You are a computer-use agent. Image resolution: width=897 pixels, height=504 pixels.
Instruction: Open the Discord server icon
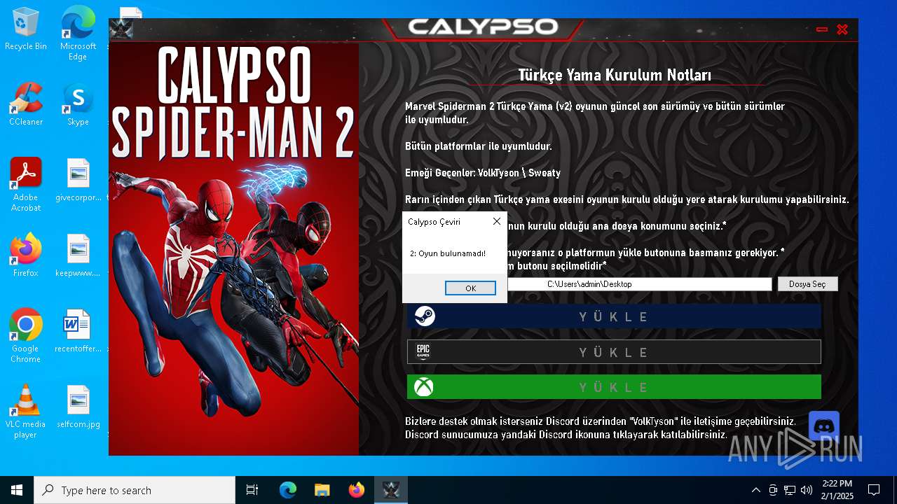pos(823,426)
